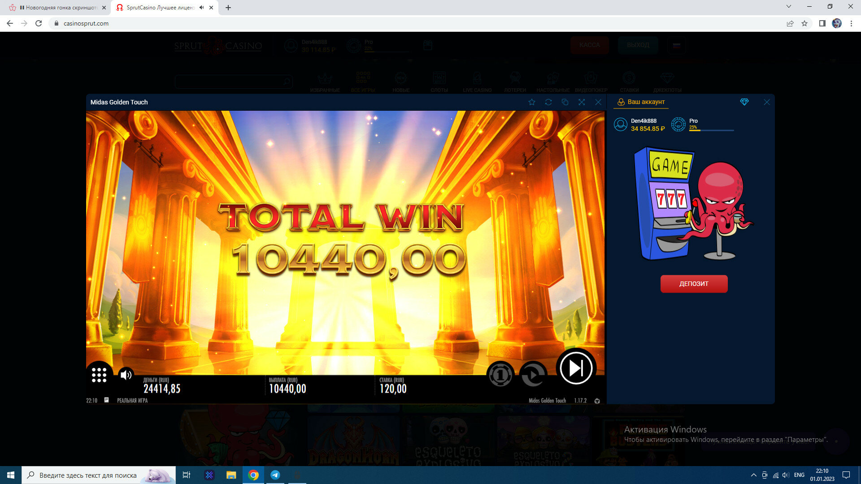Click the Windows search input field

click(x=88, y=475)
